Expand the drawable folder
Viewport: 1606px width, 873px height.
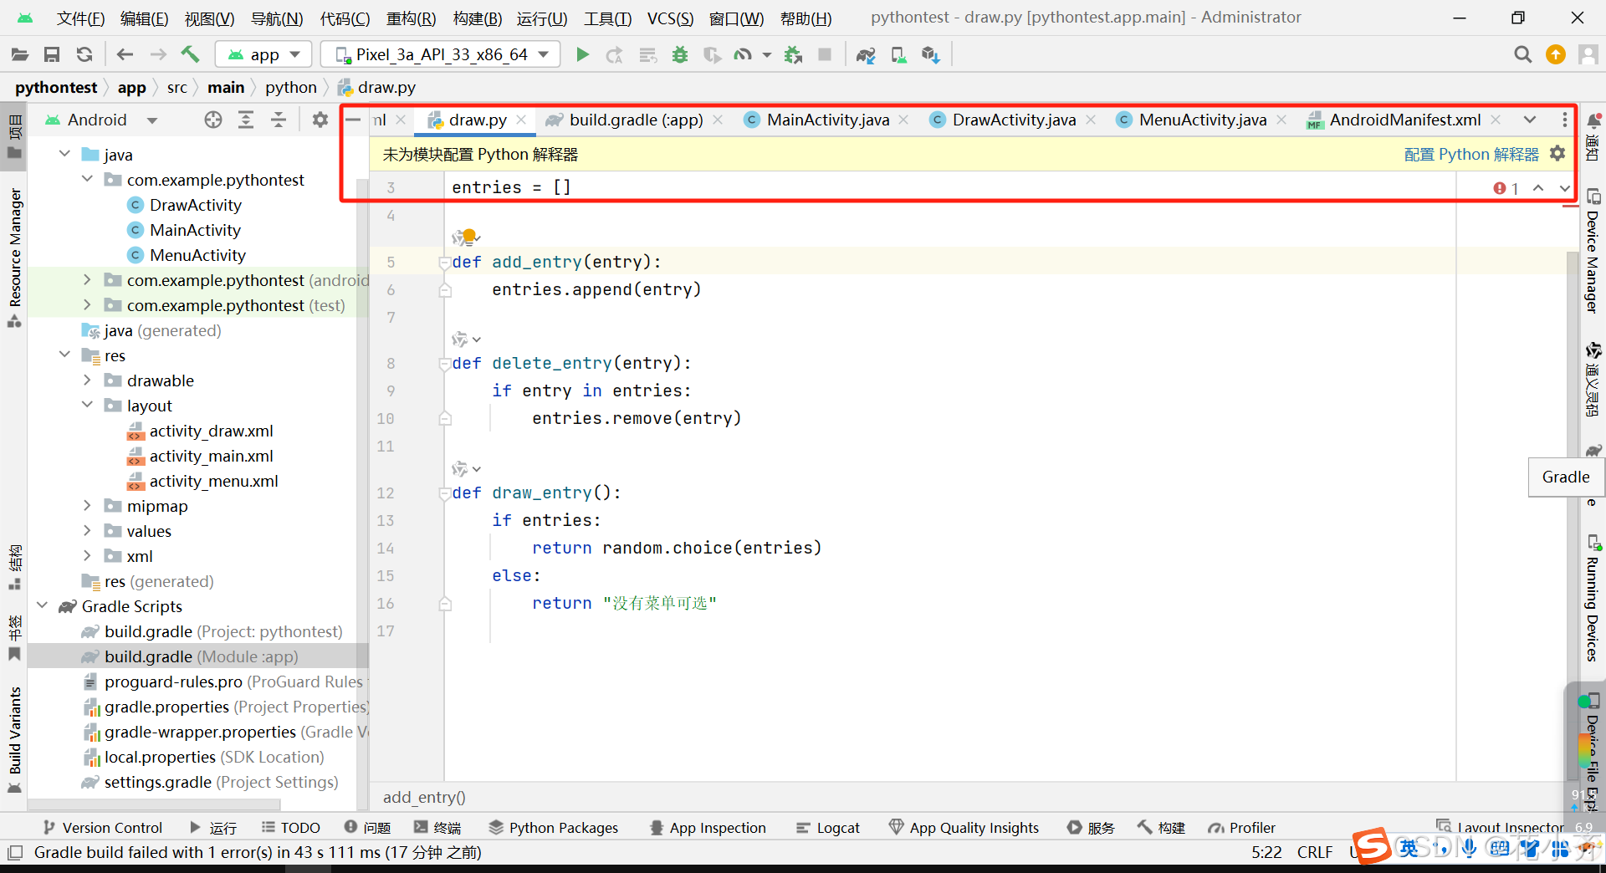pos(88,380)
